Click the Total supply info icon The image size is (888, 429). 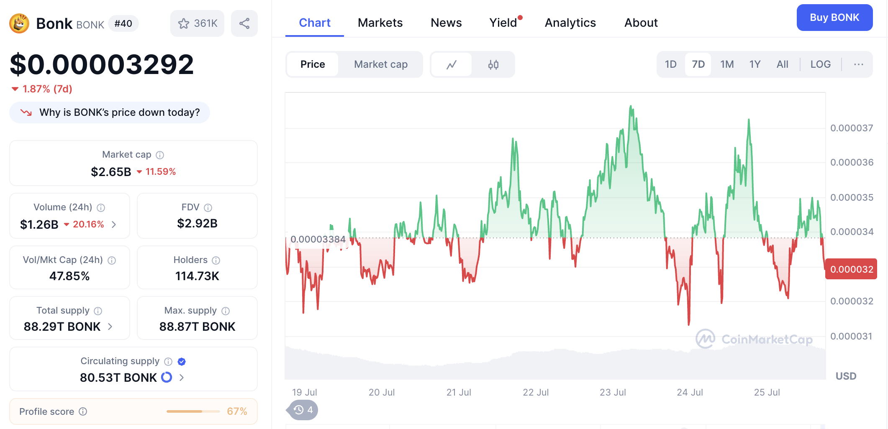tap(98, 311)
